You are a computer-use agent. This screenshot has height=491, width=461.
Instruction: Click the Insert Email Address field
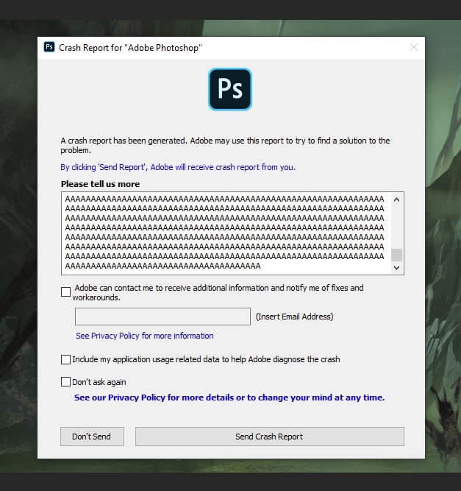click(162, 317)
